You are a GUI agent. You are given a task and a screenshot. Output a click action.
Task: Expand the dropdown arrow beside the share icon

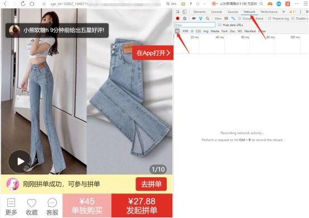coord(204,4)
